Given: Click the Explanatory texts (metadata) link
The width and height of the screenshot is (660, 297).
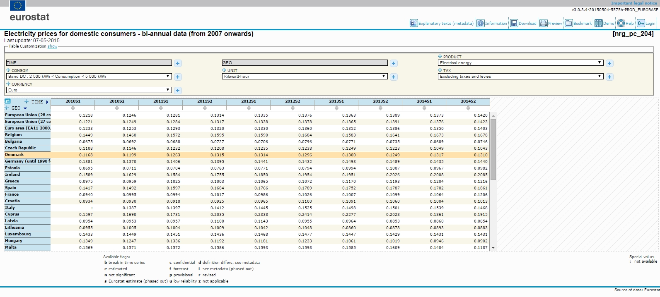Looking at the screenshot, I should (446, 24).
